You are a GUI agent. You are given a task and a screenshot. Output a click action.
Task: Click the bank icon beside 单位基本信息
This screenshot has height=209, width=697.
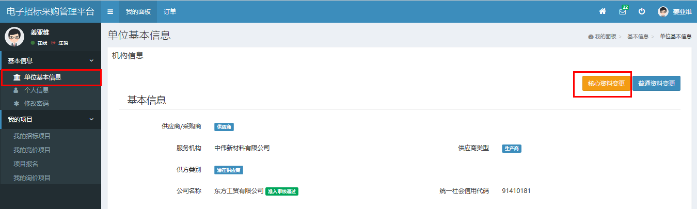click(17, 77)
